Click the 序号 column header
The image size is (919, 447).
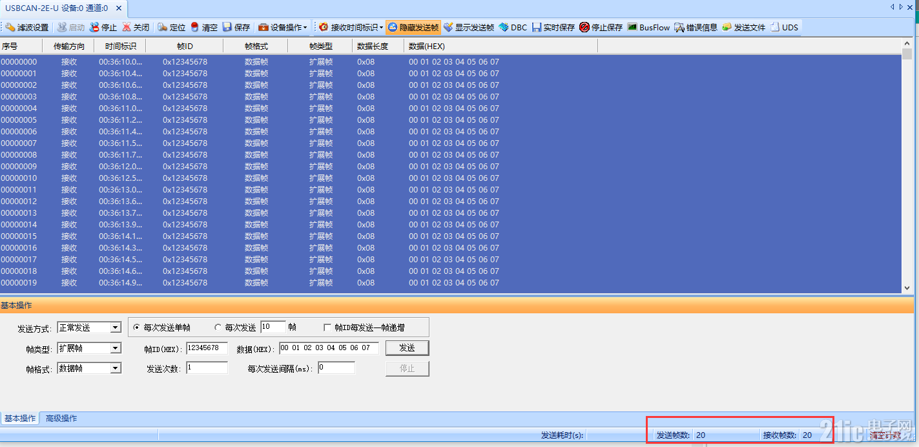[21, 47]
